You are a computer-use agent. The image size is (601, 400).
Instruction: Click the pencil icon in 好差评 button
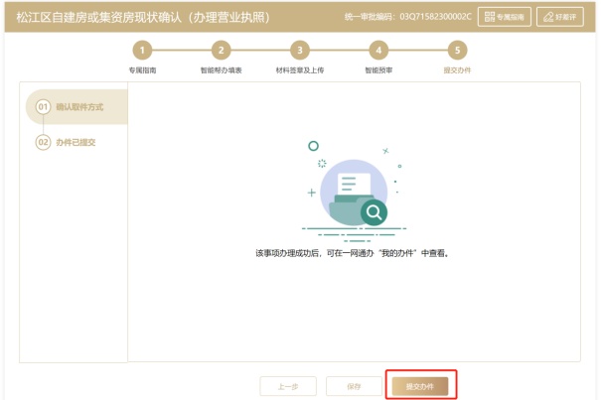[548, 17]
